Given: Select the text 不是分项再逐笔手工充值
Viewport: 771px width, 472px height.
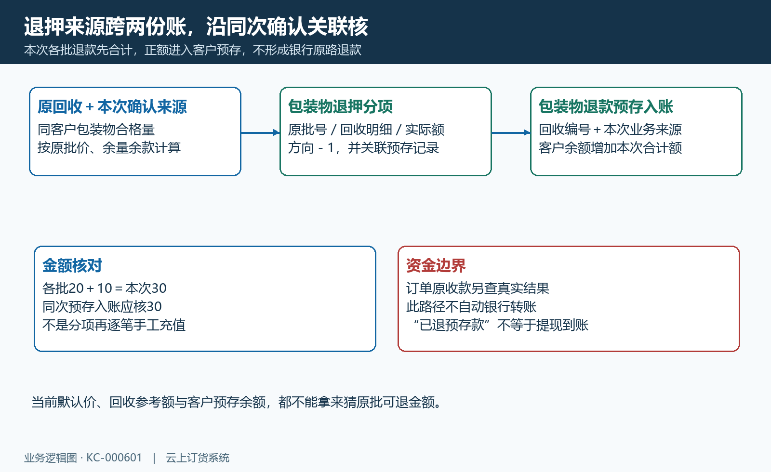Looking at the screenshot, I should pos(114,325).
